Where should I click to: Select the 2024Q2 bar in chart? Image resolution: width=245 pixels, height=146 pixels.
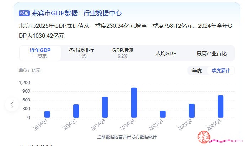coord(76,111)
